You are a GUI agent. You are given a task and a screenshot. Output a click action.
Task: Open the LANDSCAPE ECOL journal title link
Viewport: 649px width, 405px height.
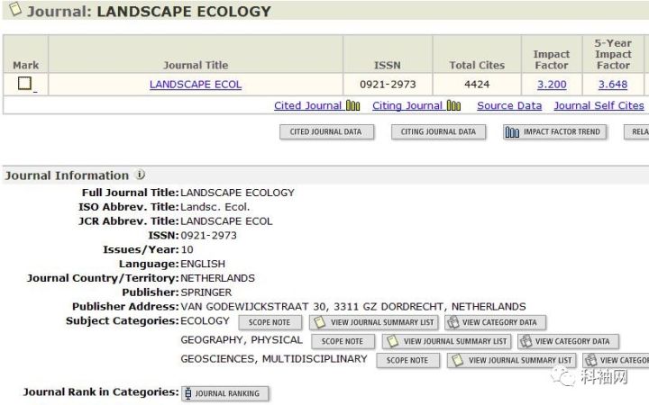pyautogui.click(x=196, y=85)
